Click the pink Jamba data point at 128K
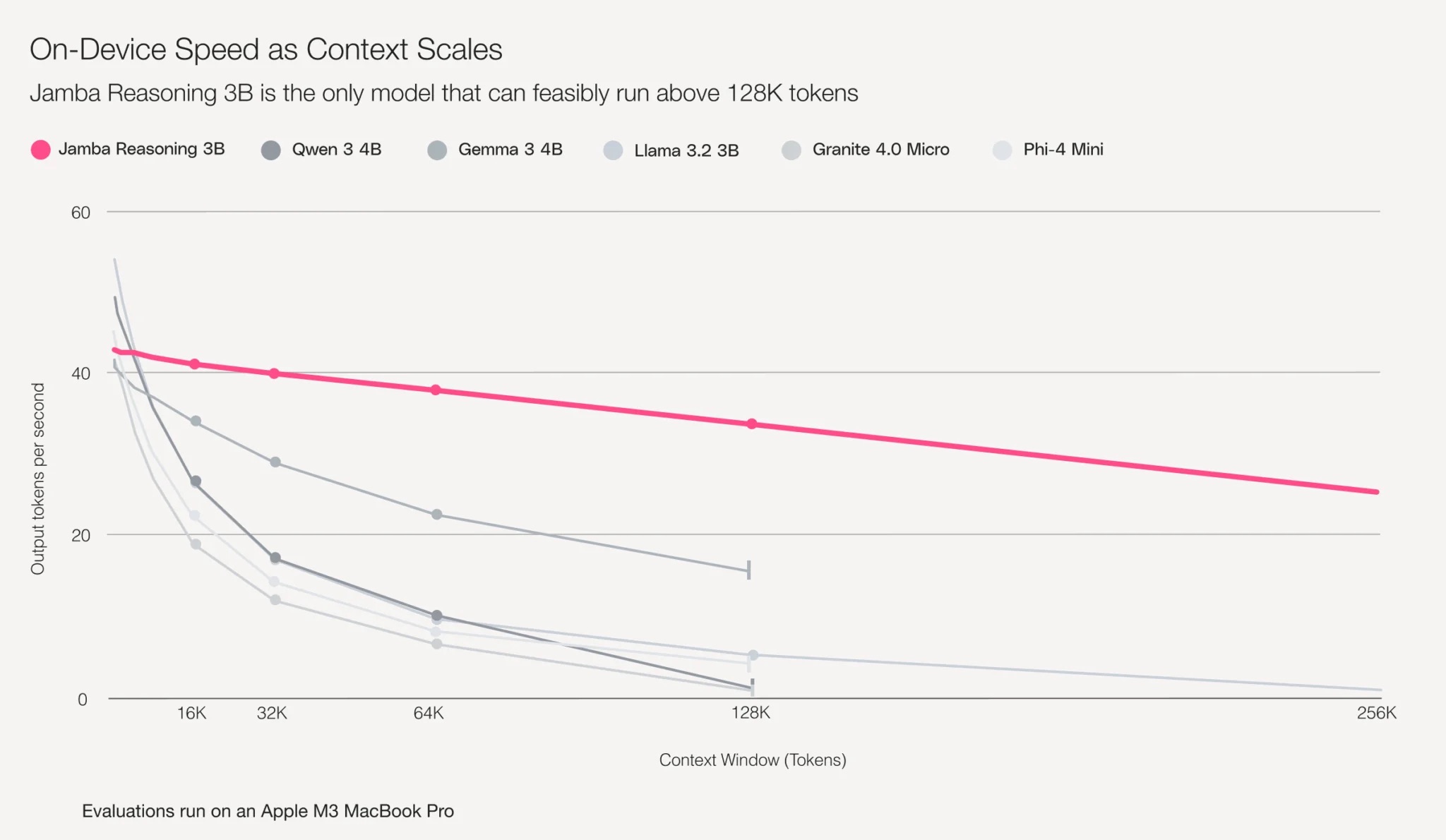This screenshot has width=1446, height=840. click(x=752, y=424)
